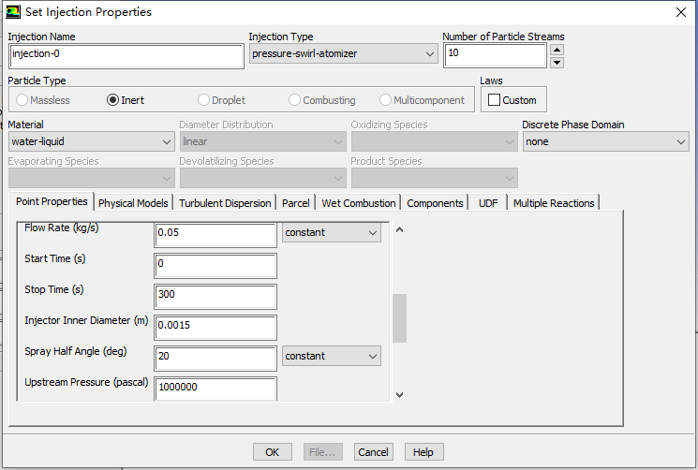Switch to the Turbulent Dispersion tab
The height and width of the screenshot is (470, 698).
(225, 203)
